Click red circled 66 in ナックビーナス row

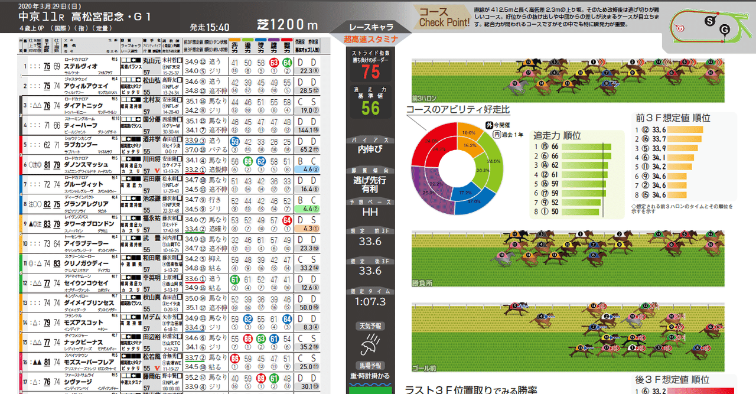coord(248,338)
